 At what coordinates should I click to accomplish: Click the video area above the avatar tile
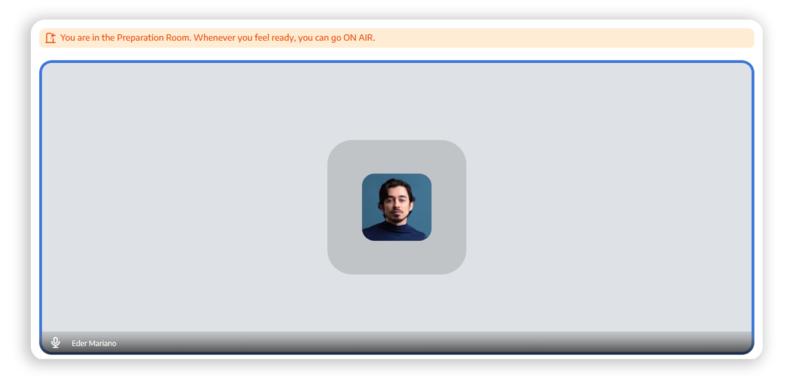pyautogui.click(x=396, y=101)
